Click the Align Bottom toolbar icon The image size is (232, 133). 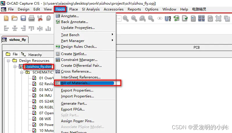(48, 28)
